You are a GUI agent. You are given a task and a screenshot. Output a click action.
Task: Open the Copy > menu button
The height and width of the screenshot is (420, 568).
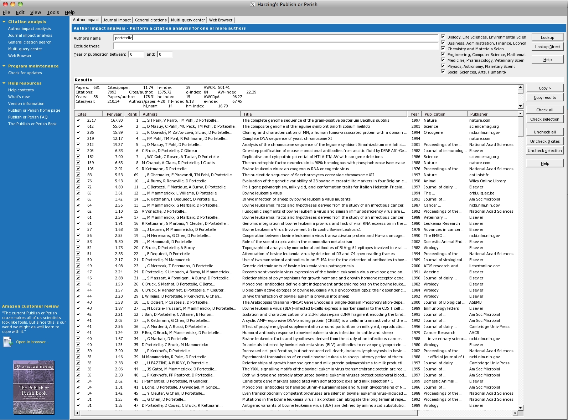point(545,88)
